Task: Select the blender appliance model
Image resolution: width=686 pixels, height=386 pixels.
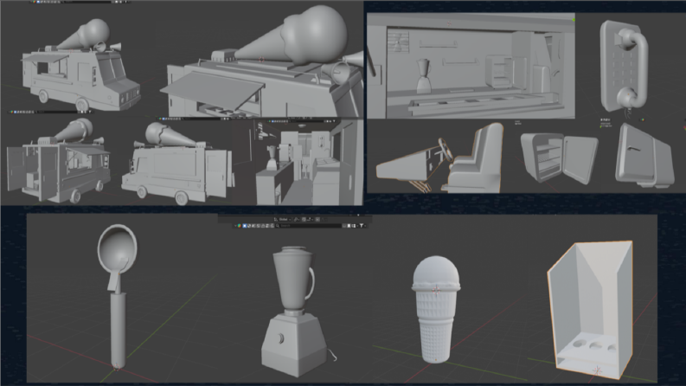Action: [x=296, y=311]
